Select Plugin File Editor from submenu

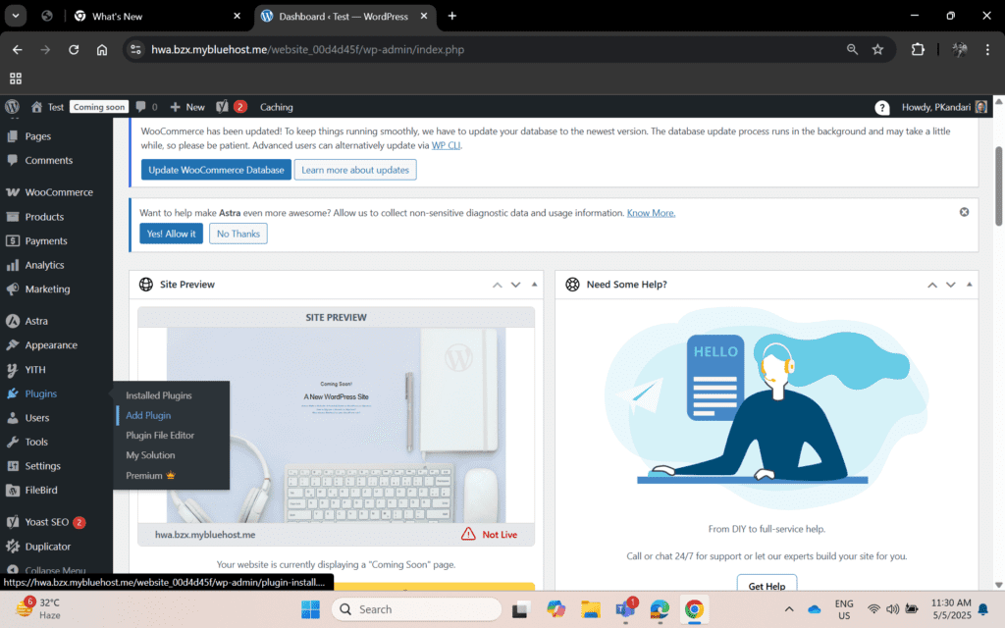(x=160, y=435)
